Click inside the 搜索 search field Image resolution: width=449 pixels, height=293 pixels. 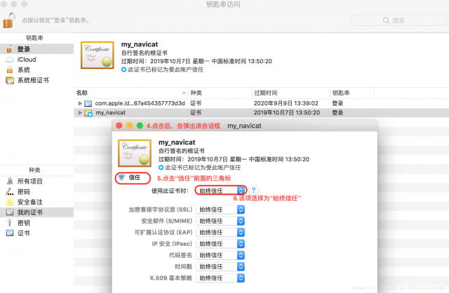pos(398,20)
